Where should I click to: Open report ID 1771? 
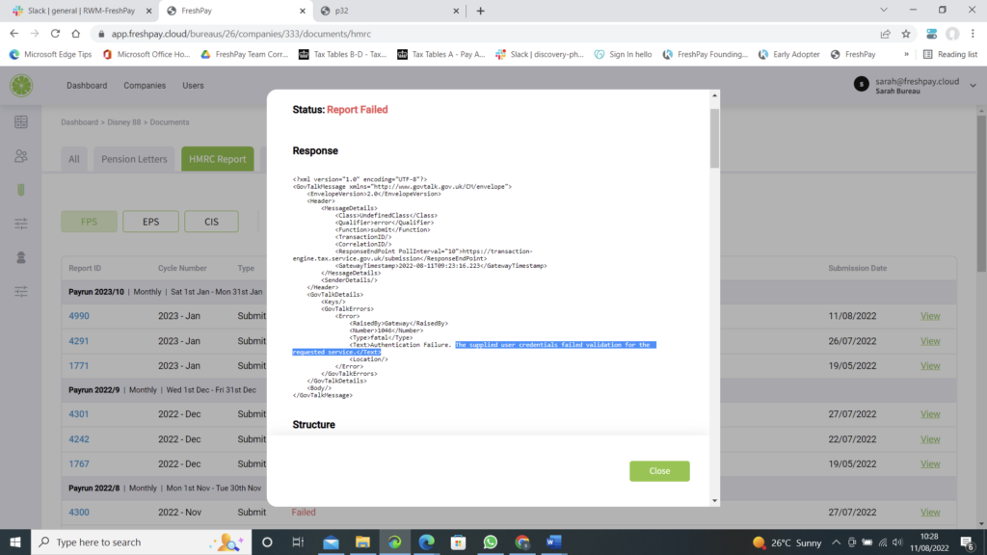coord(79,365)
